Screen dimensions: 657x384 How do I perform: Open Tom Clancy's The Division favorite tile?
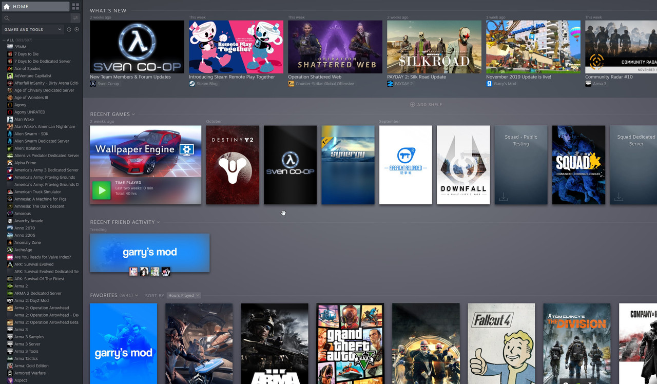coord(577,343)
